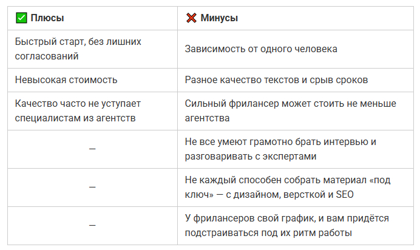The width and height of the screenshot is (420, 250).
Task: Click the word 'версткой' in the Минусы column
Action: click(300, 194)
